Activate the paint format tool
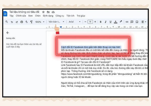This screenshot has height=106, width=151. (31, 22)
